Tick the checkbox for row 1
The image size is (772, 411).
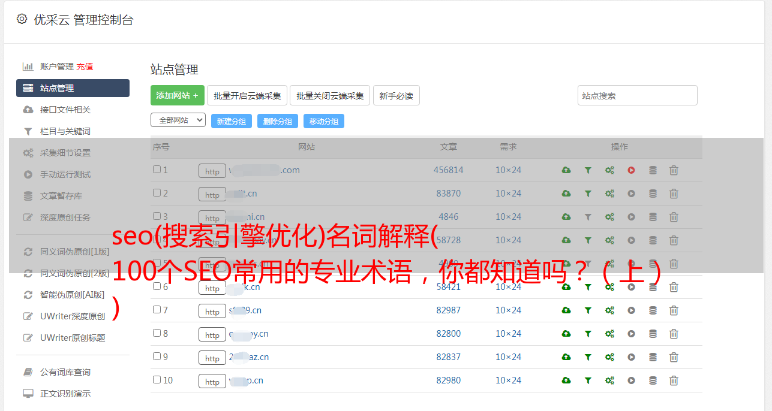tap(157, 170)
